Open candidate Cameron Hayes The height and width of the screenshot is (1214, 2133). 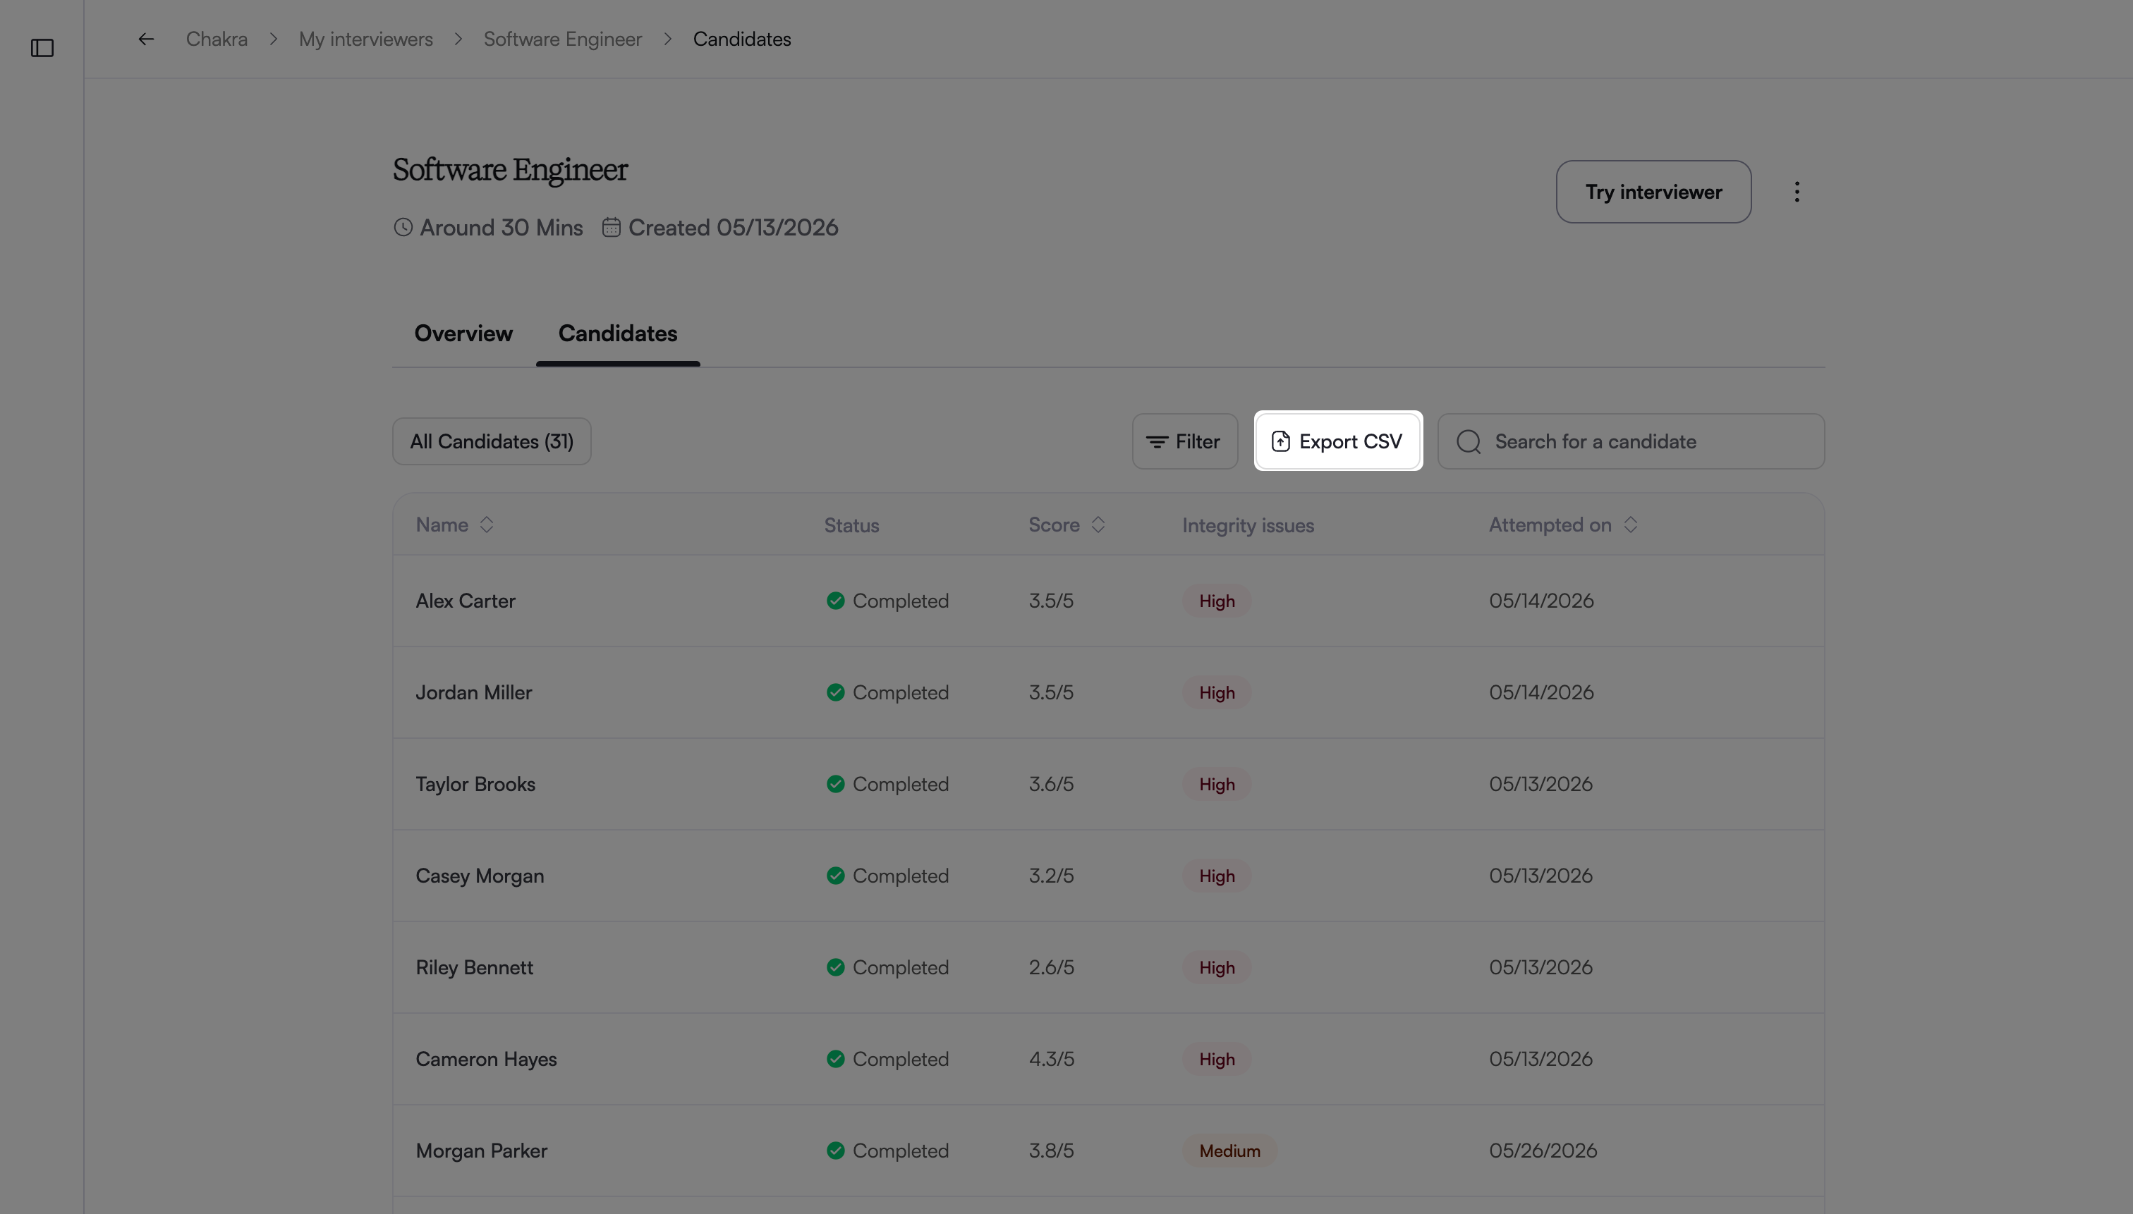[485, 1059]
